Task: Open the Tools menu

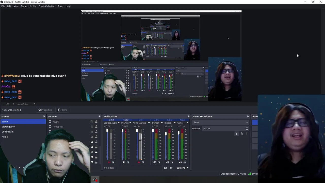Action: click(60, 6)
